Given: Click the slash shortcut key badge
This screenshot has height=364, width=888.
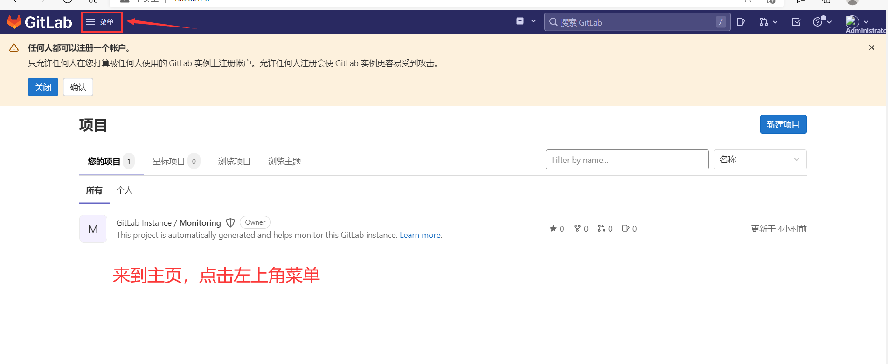Looking at the screenshot, I should [721, 22].
